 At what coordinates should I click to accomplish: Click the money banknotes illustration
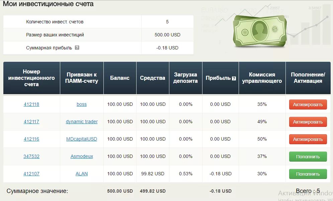pyautogui.click(x=260, y=30)
